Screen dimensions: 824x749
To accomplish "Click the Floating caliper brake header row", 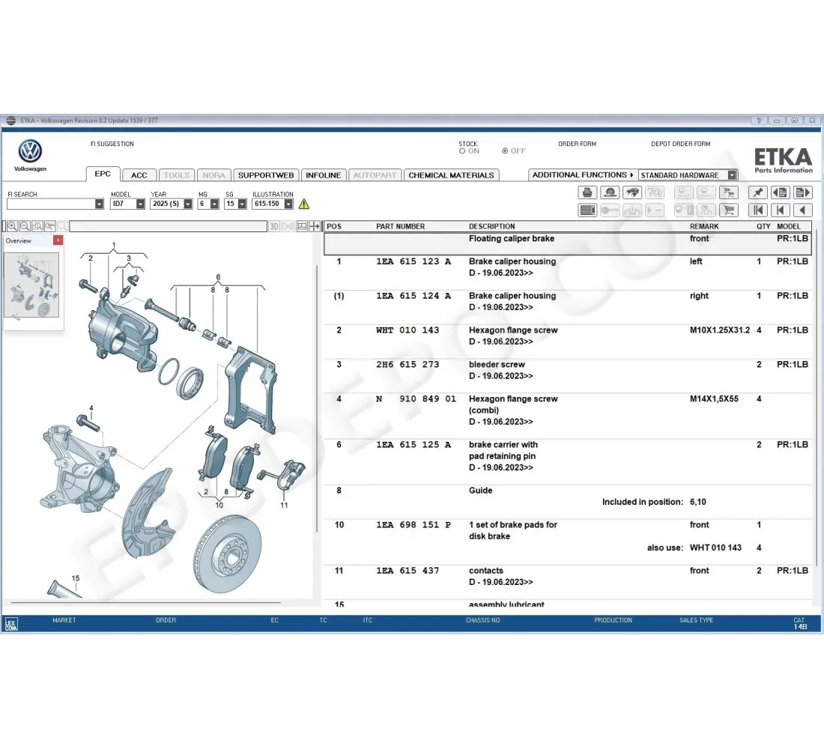I will coord(568,244).
